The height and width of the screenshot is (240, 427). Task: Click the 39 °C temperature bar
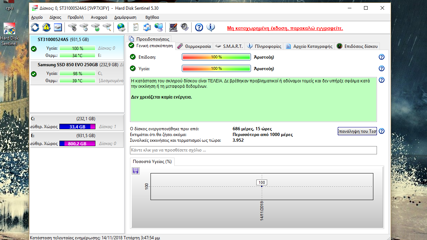point(77,81)
